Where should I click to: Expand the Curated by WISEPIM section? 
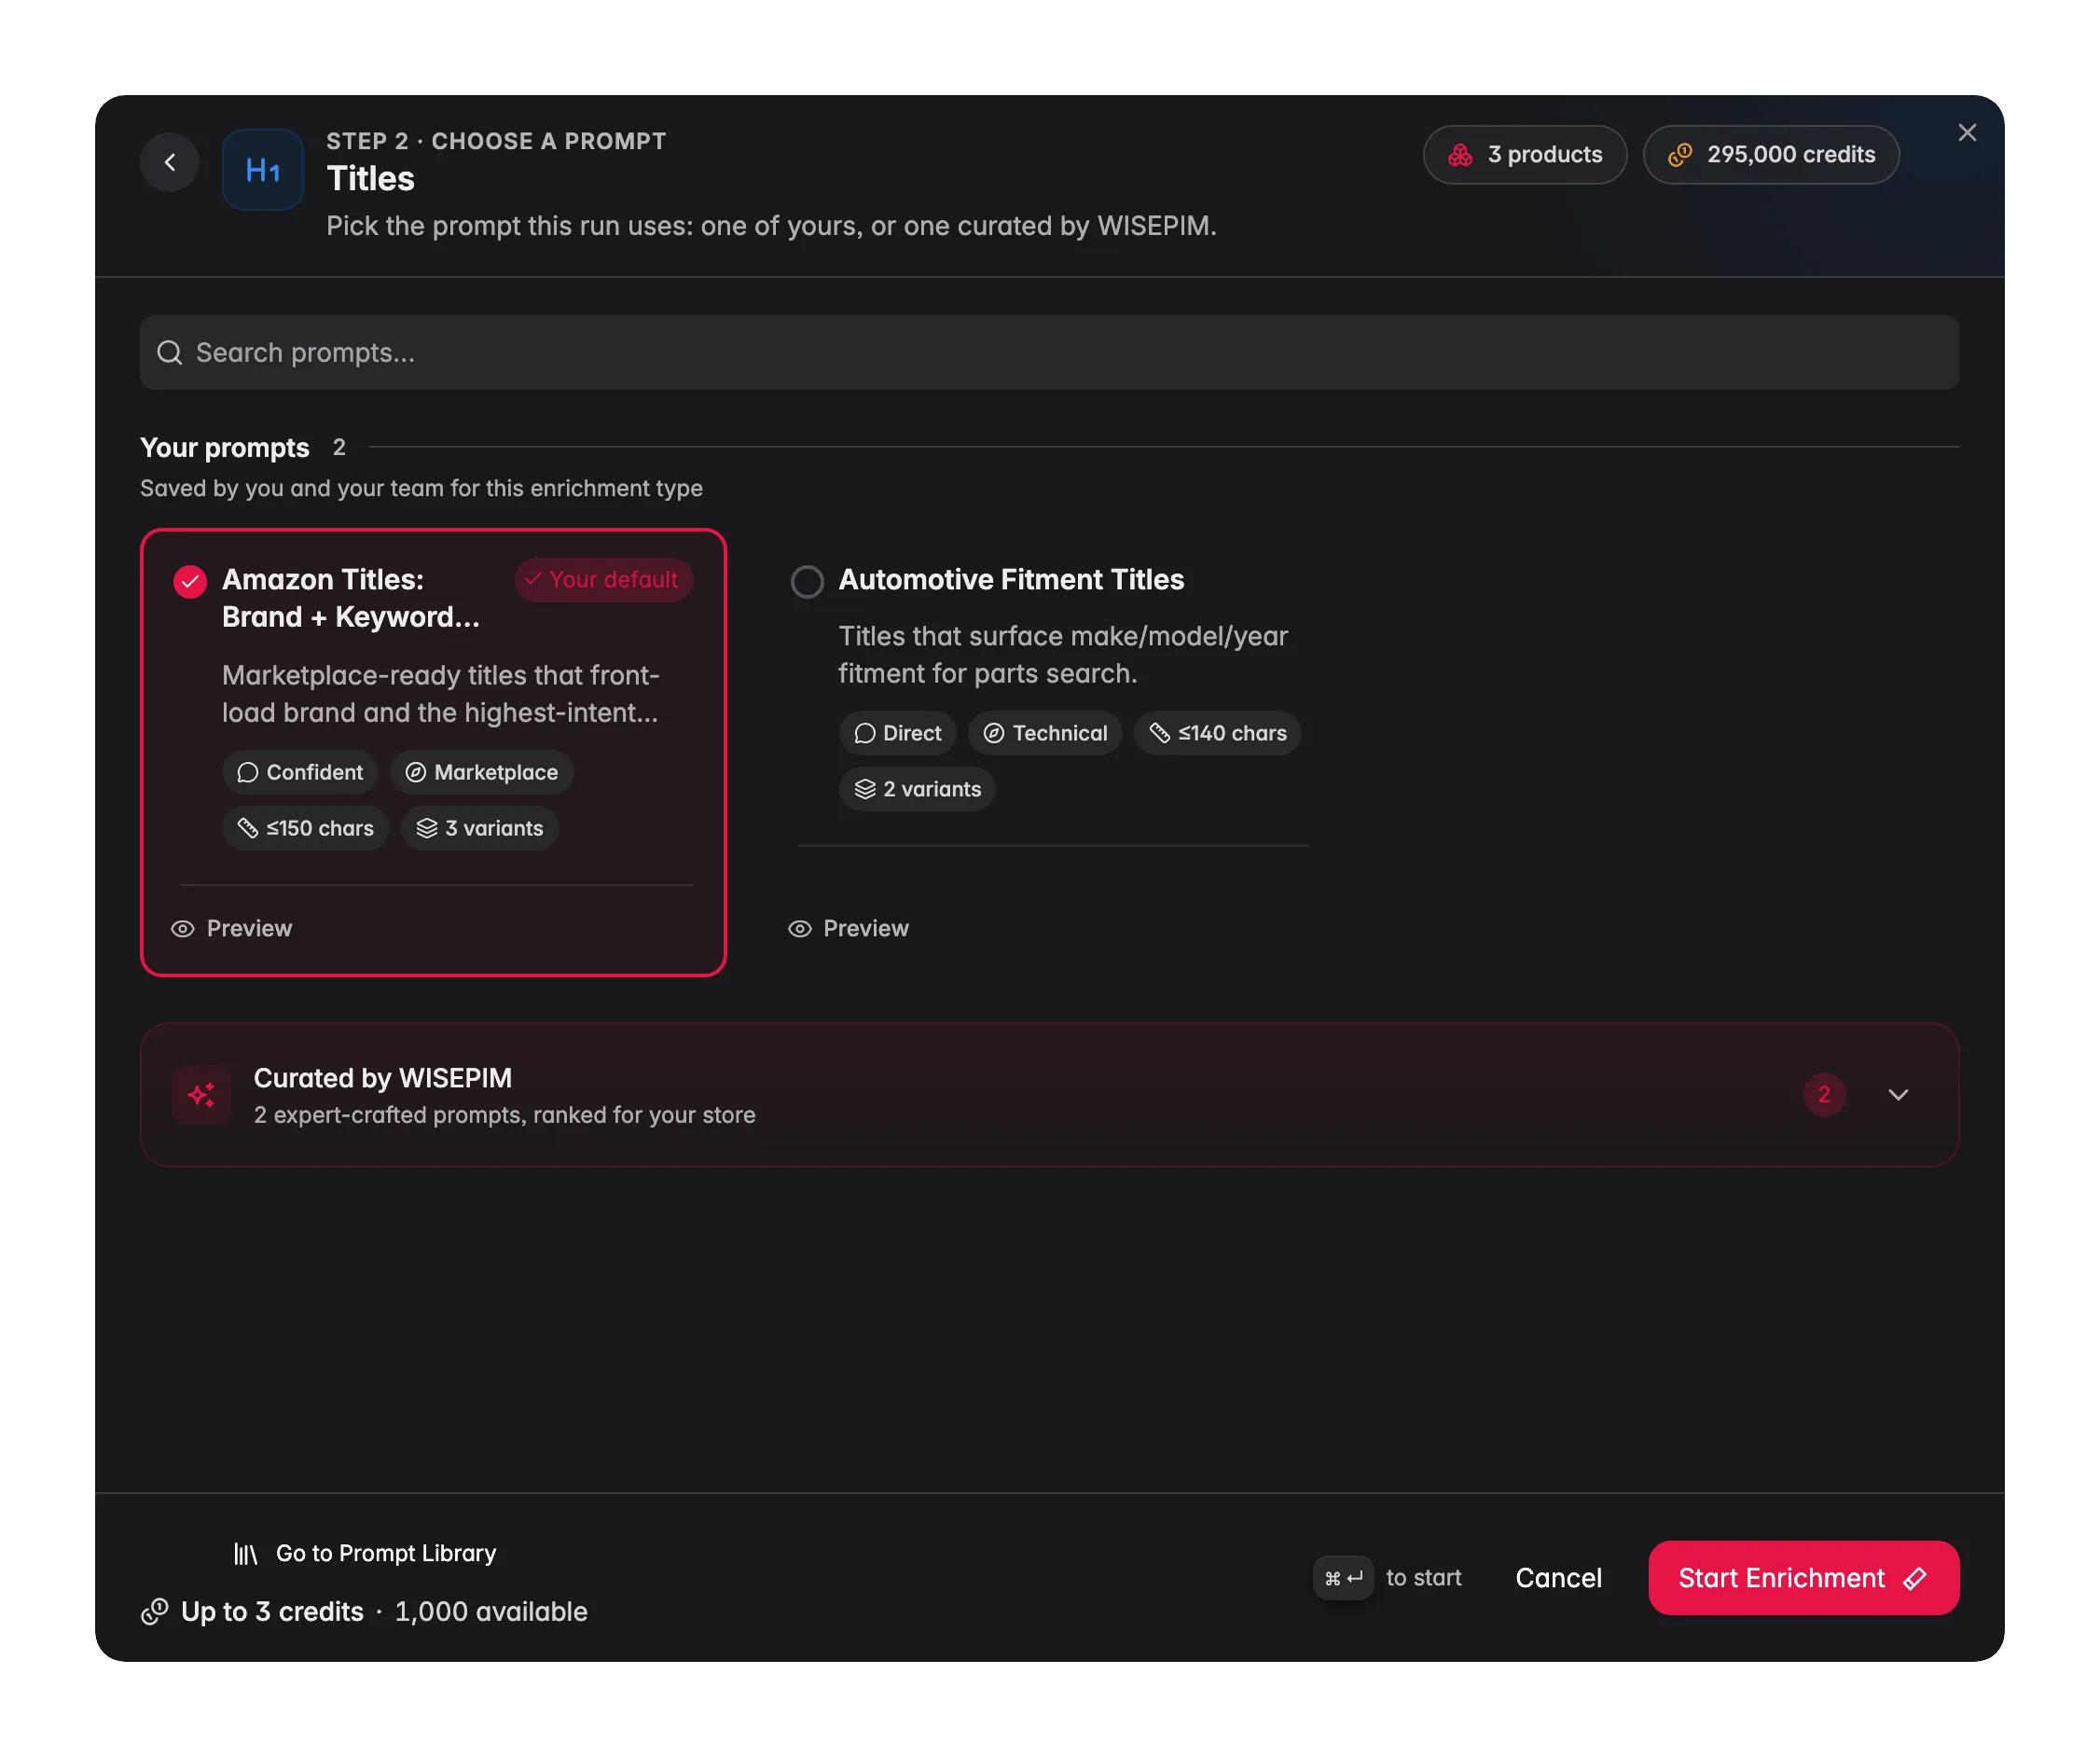click(1898, 1095)
